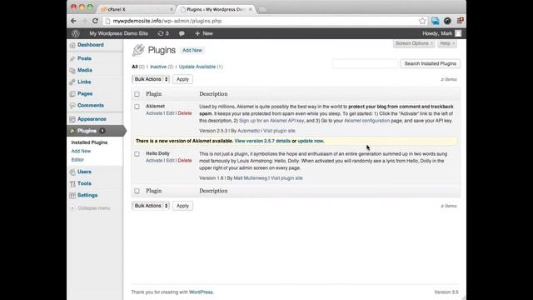
Task: Click the Collapse menu arrow icon
Action: pyautogui.click(x=72, y=208)
